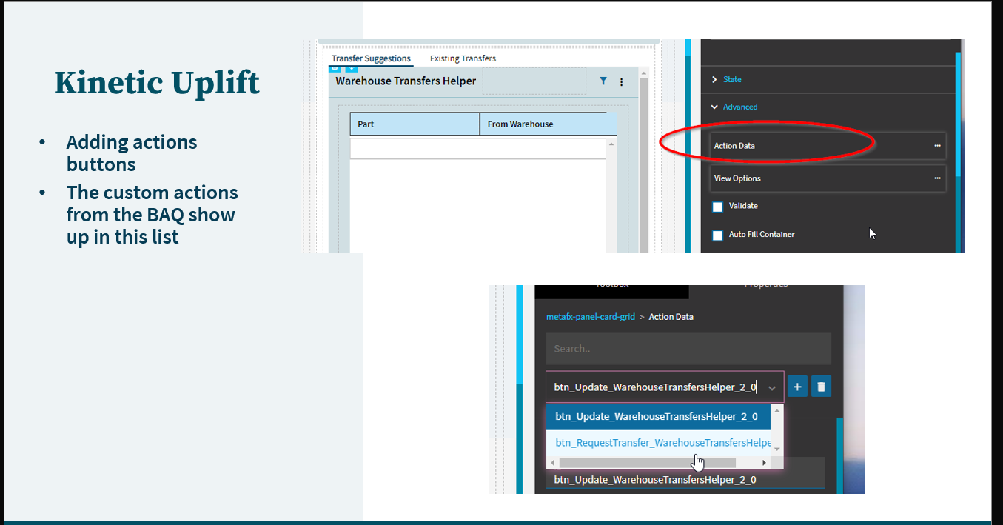Choose btn_Update_WarehouseTransfersHelper_2_0 in the dropdown list
The width and height of the screenshot is (1003, 525).
658,416
